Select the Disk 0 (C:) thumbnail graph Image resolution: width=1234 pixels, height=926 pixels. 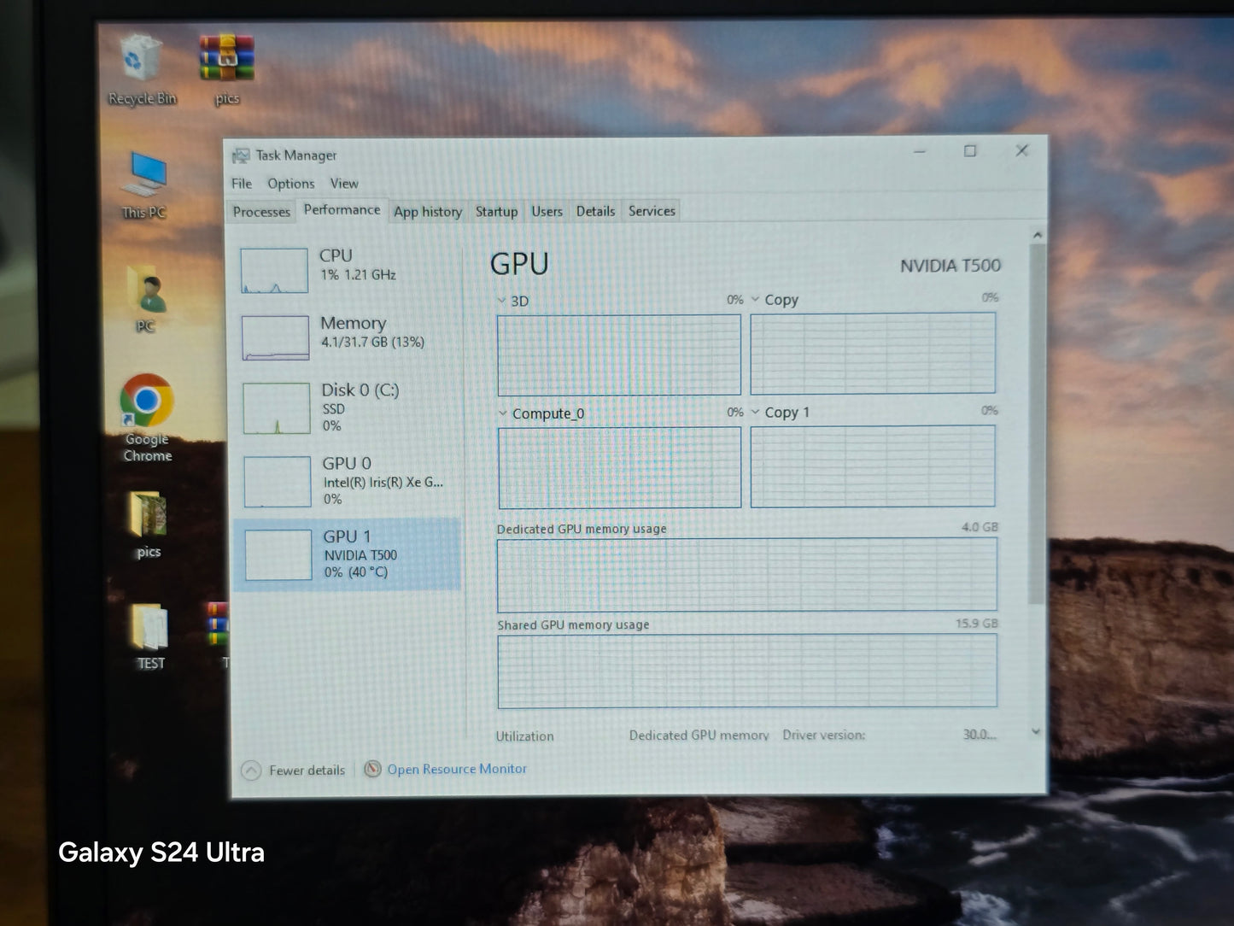277,407
